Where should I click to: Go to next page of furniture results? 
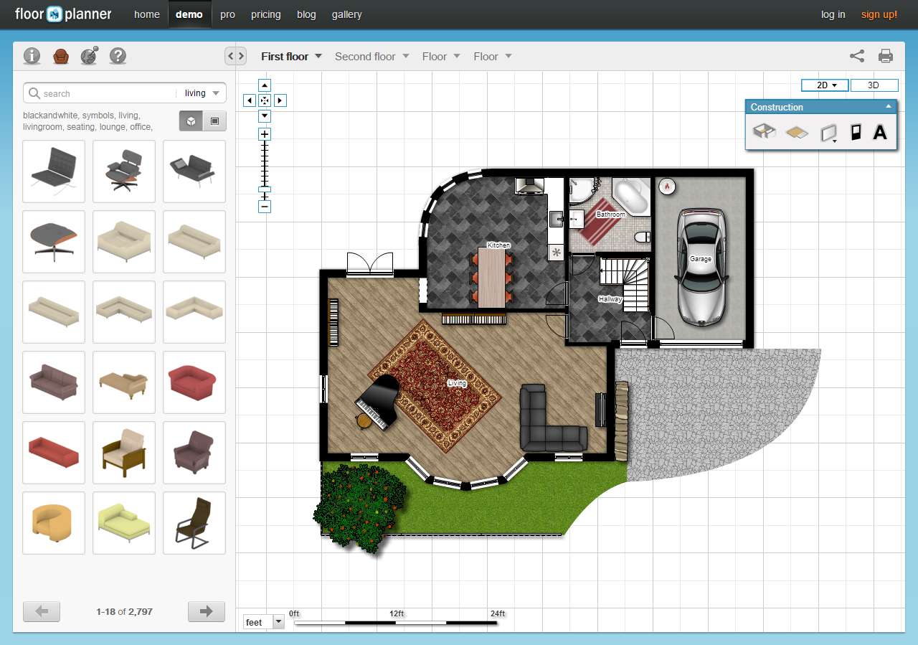(206, 611)
